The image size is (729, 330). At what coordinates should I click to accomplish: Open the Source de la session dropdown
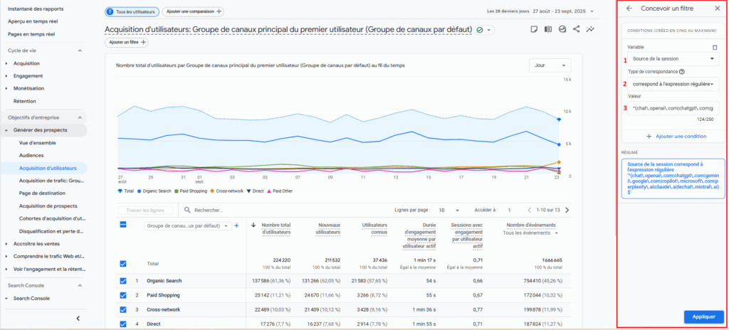[672, 59]
